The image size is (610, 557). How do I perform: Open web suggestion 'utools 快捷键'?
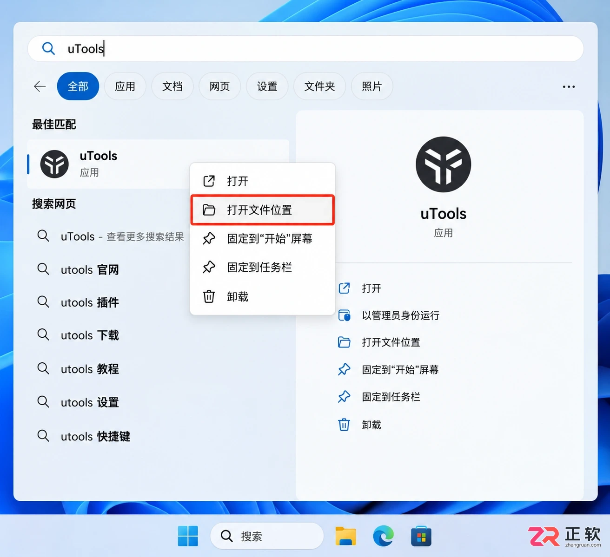[x=95, y=436]
